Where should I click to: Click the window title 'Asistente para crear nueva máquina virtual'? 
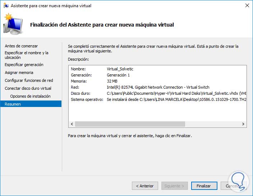[51, 6]
